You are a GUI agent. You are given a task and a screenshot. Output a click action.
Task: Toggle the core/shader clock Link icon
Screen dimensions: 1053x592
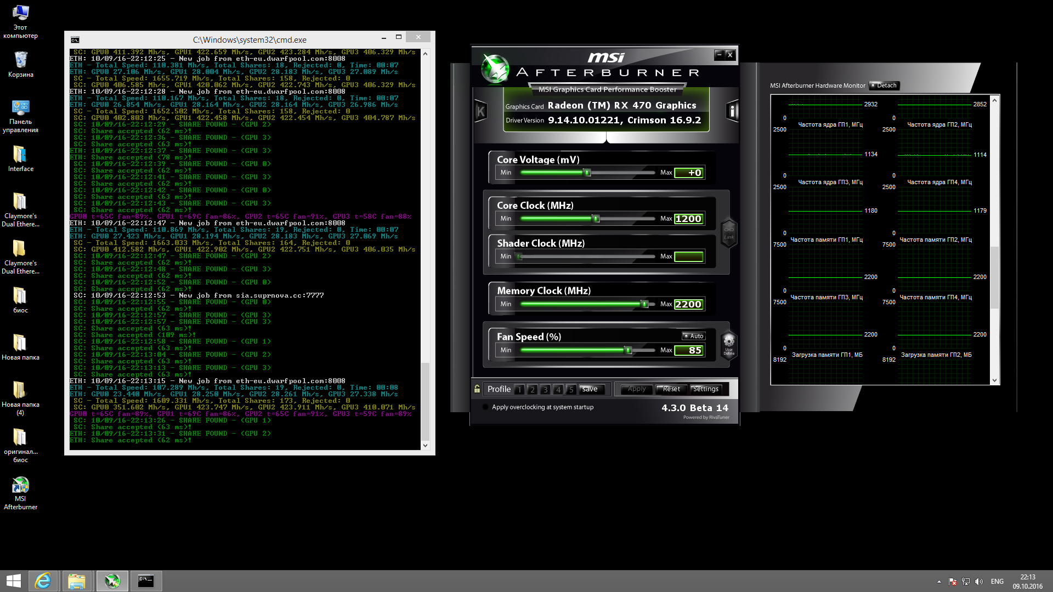(728, 232)
